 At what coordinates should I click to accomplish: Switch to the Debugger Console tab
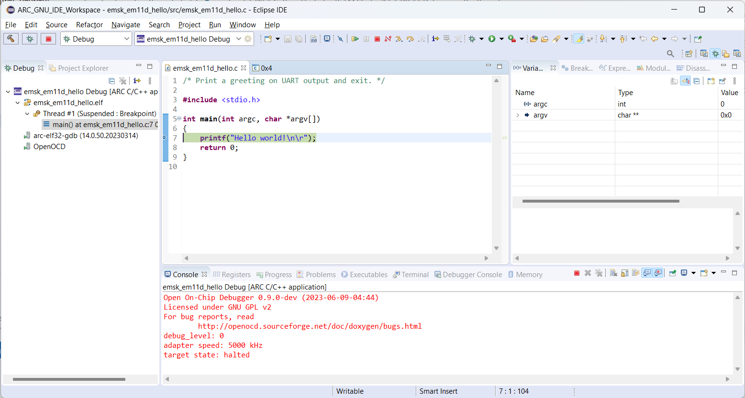click(468, 274)
